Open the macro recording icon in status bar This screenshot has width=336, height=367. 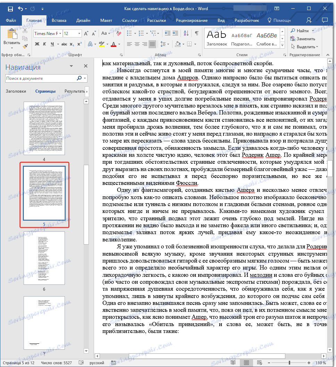click(113, 362)
